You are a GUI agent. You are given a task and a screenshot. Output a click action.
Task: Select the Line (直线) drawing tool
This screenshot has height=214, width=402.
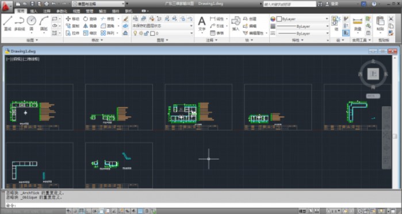coord(7,24)
